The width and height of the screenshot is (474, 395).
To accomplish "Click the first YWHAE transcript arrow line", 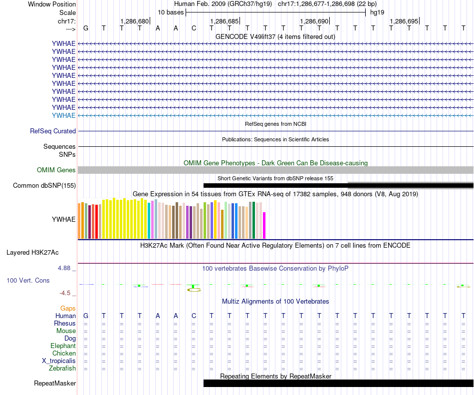I will pyautogui.click(x=276, y=43).
